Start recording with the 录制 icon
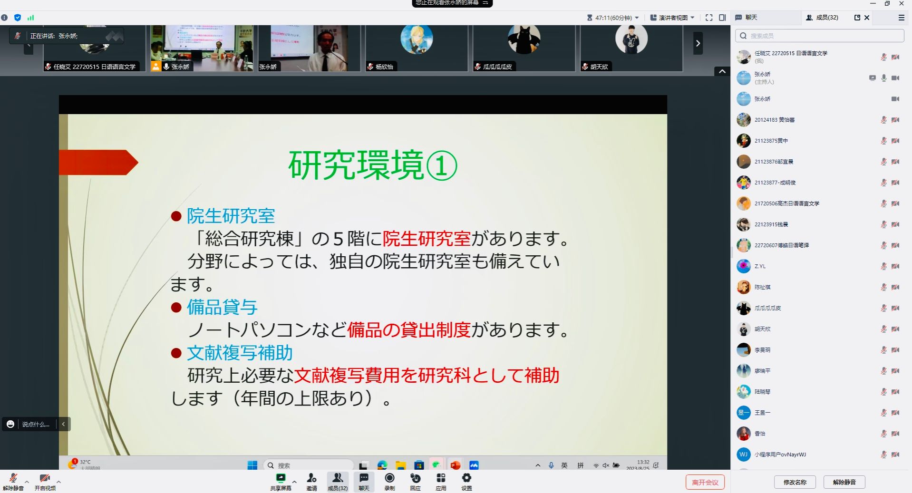Viewport: 912px width, 493px height. (x=389, y=479)
